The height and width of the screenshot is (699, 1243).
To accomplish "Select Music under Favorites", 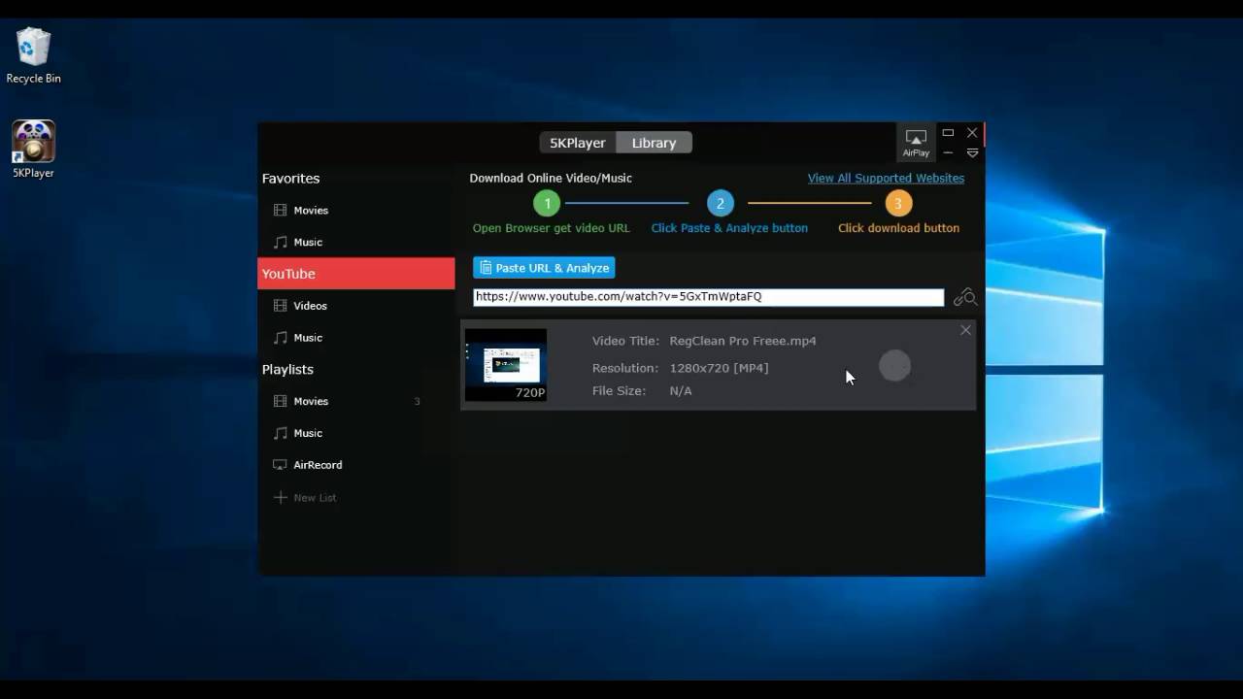I will [307, 242].
